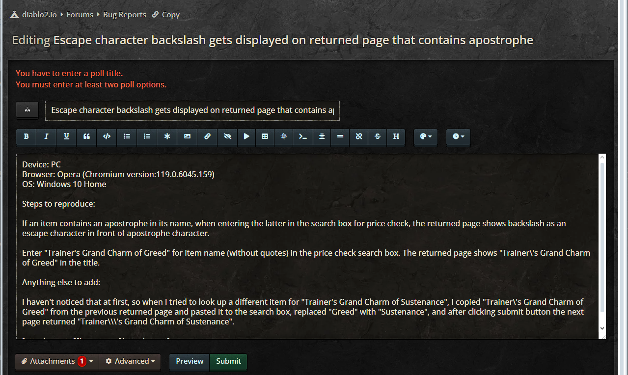Screen dimensions: 628x375
Task: Insert an image with the picture icon
Action: pos(187,136)
